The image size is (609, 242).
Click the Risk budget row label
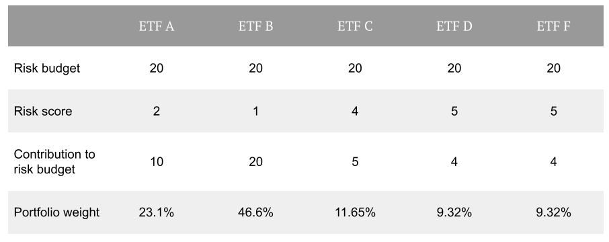pos(47,69)
